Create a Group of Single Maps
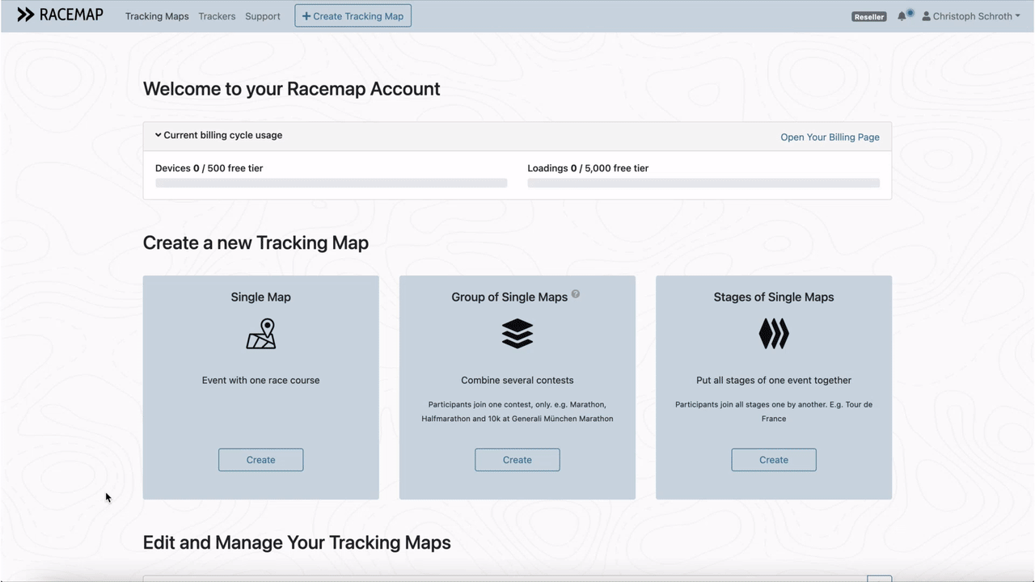Image resolution: width=1035 pixels, height=582 pixels. (517, 460)
